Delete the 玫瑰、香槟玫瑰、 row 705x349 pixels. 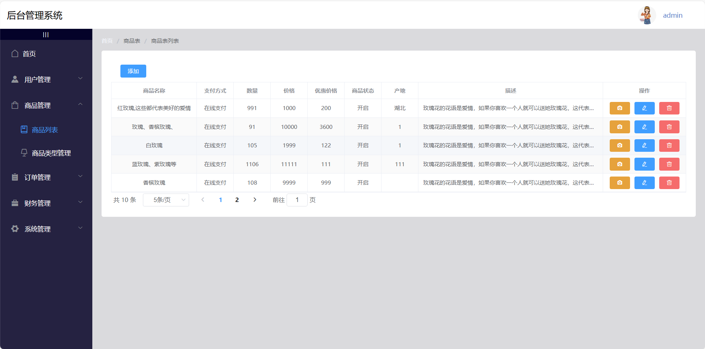click(669, 127)
